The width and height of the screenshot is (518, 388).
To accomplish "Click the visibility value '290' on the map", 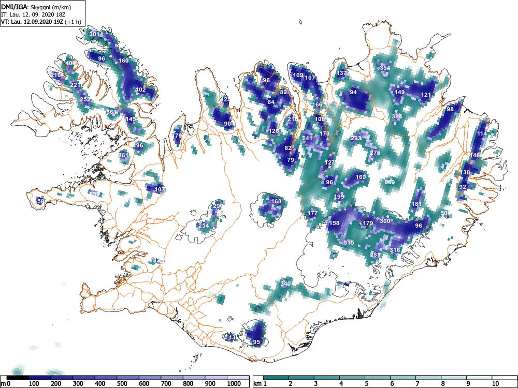I will [218, 206].
